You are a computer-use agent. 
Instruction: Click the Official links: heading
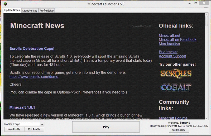pos(176,26)
